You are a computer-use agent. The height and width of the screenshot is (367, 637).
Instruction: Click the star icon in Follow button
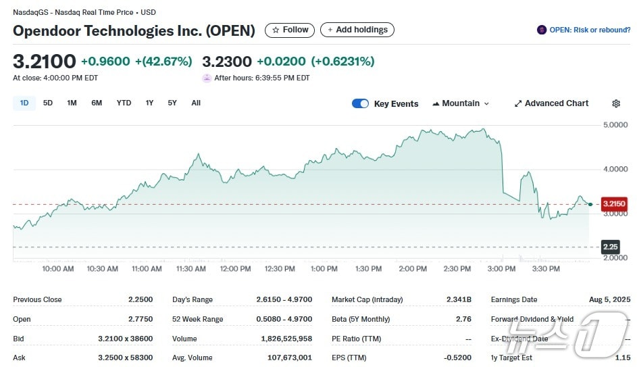[x=275, y=30]
